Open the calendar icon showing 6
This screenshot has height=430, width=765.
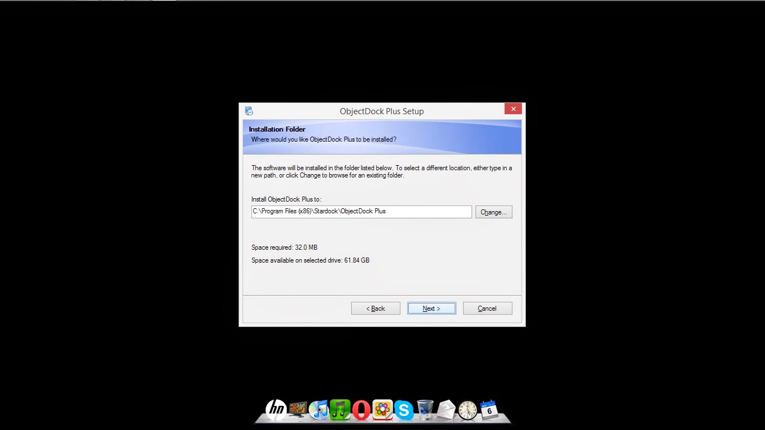489,409
